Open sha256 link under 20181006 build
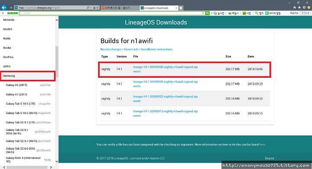312x169 pixels. 136,71
